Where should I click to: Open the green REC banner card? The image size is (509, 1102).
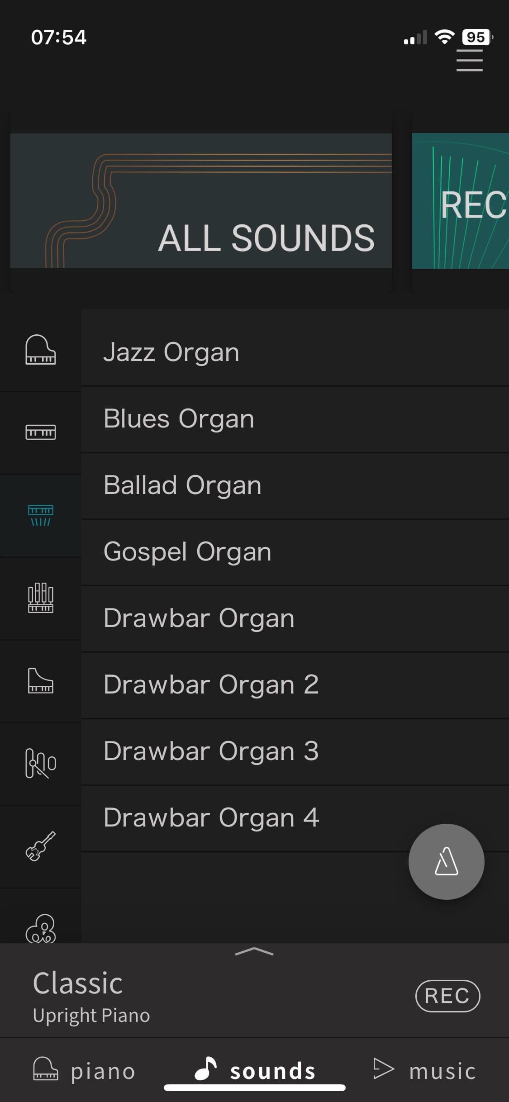(x=461, y=200)
